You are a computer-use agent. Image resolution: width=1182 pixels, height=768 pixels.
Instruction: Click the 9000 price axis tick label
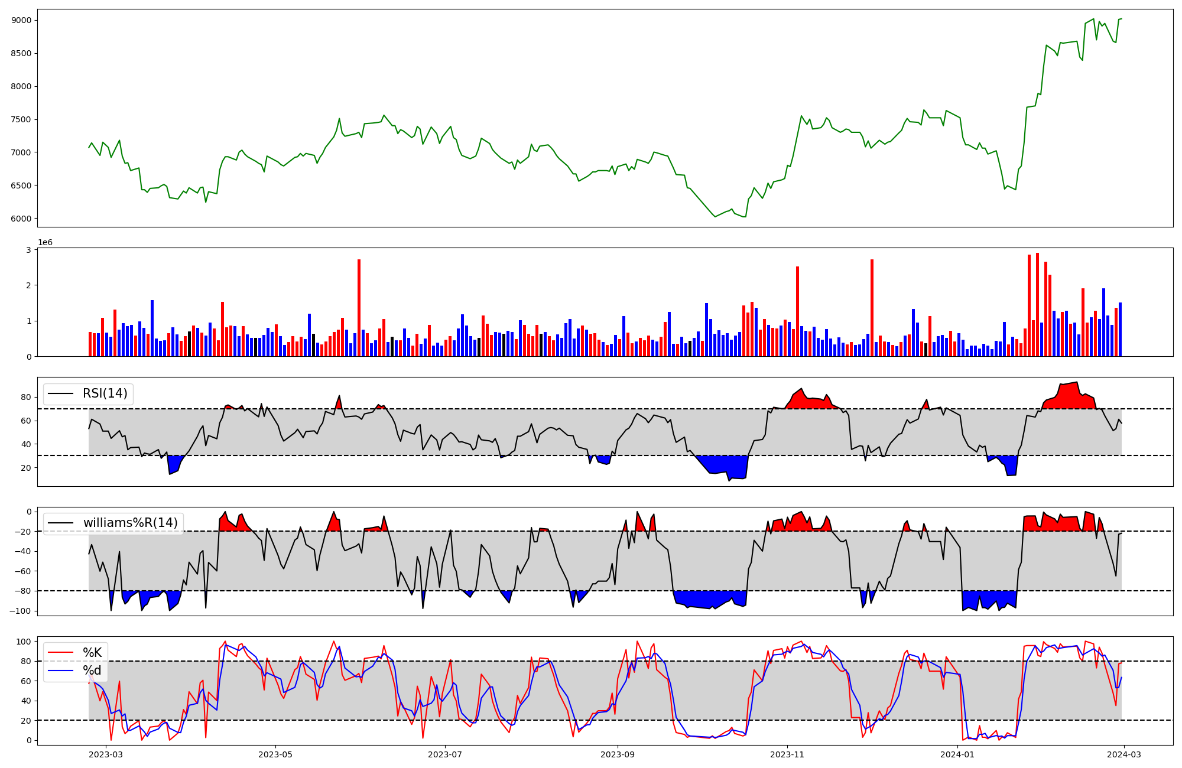point(21,20)
